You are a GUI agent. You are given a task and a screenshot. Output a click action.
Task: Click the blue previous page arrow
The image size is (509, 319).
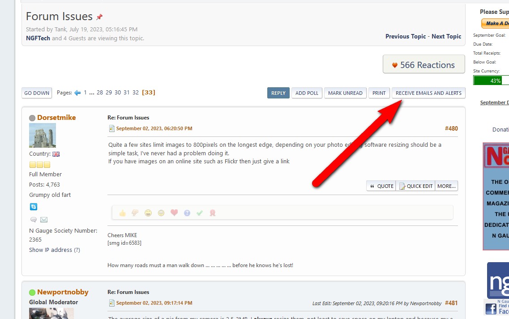click(77, 93)
